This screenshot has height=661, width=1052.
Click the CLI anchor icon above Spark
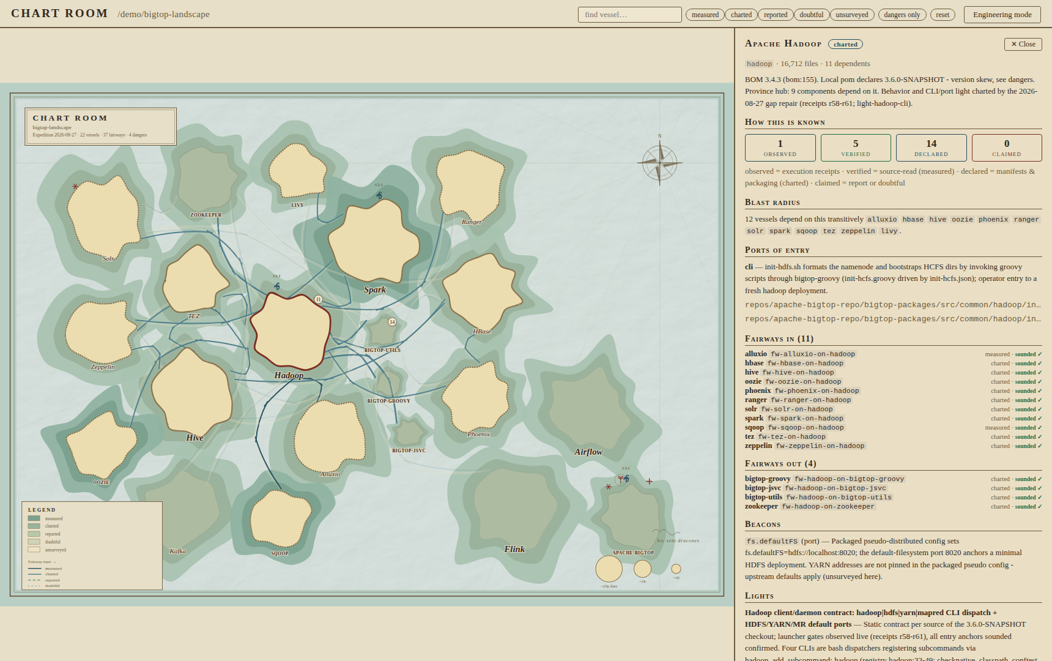click(x=379, y=195)
